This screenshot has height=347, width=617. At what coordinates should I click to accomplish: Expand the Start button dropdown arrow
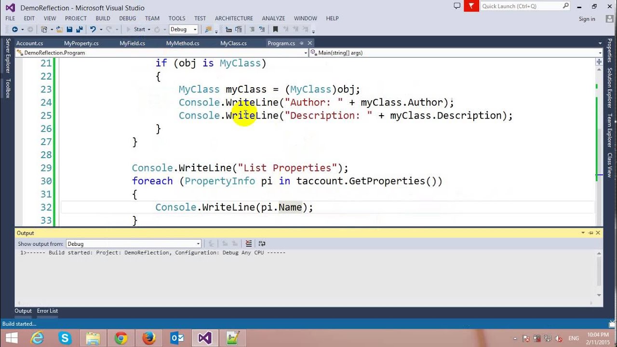click(x=149, y=29)
